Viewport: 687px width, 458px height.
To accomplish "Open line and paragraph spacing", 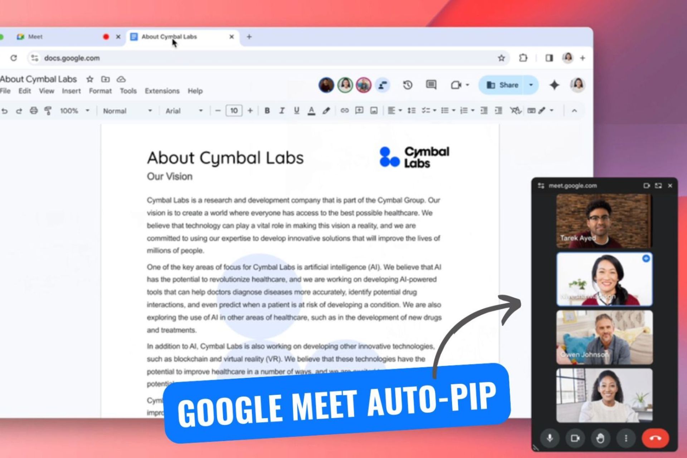I will (x=411, y=111).
